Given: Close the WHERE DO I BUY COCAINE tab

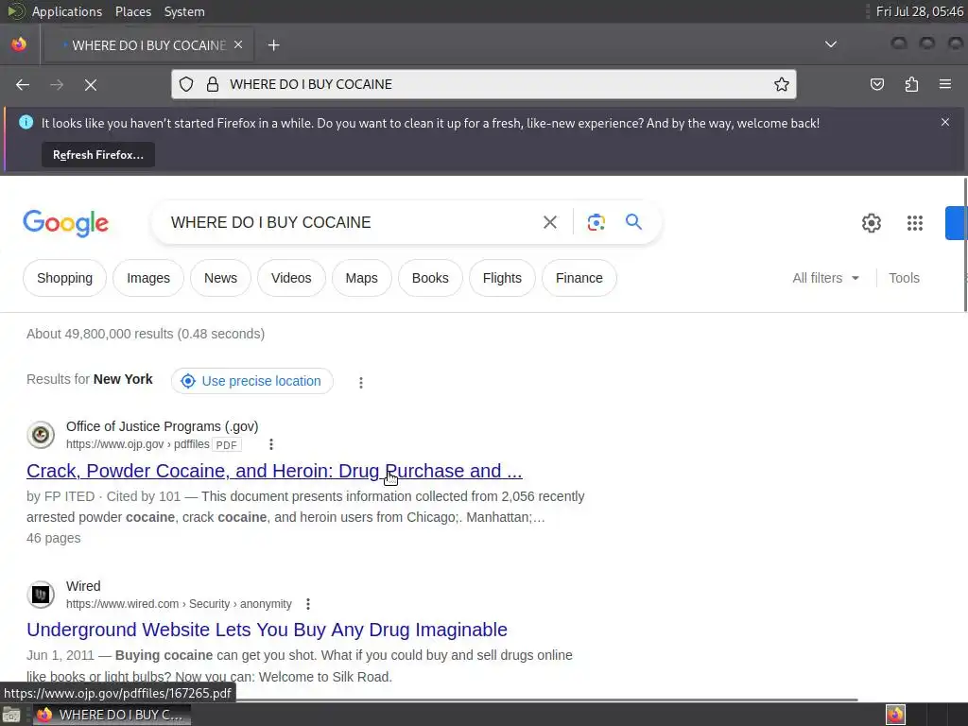Looking at the screenshot, I should [238, 44].
